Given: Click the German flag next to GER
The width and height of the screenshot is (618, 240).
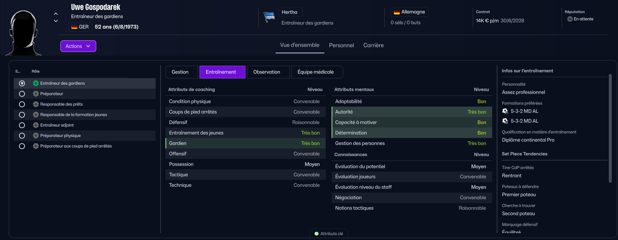Looking at the screenshot, I should (74, 27).
